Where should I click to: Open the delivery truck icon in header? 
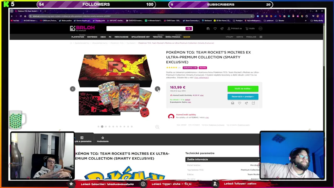pyautogui.click(x=208, y=28)
